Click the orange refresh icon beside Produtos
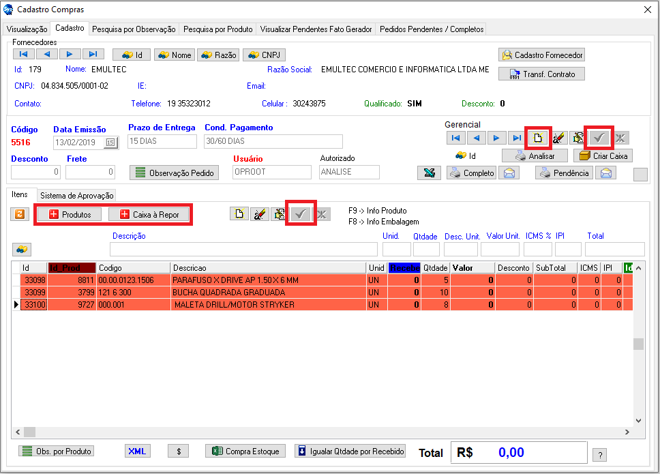This screenshot has height=474, width=660. point(20,214)
